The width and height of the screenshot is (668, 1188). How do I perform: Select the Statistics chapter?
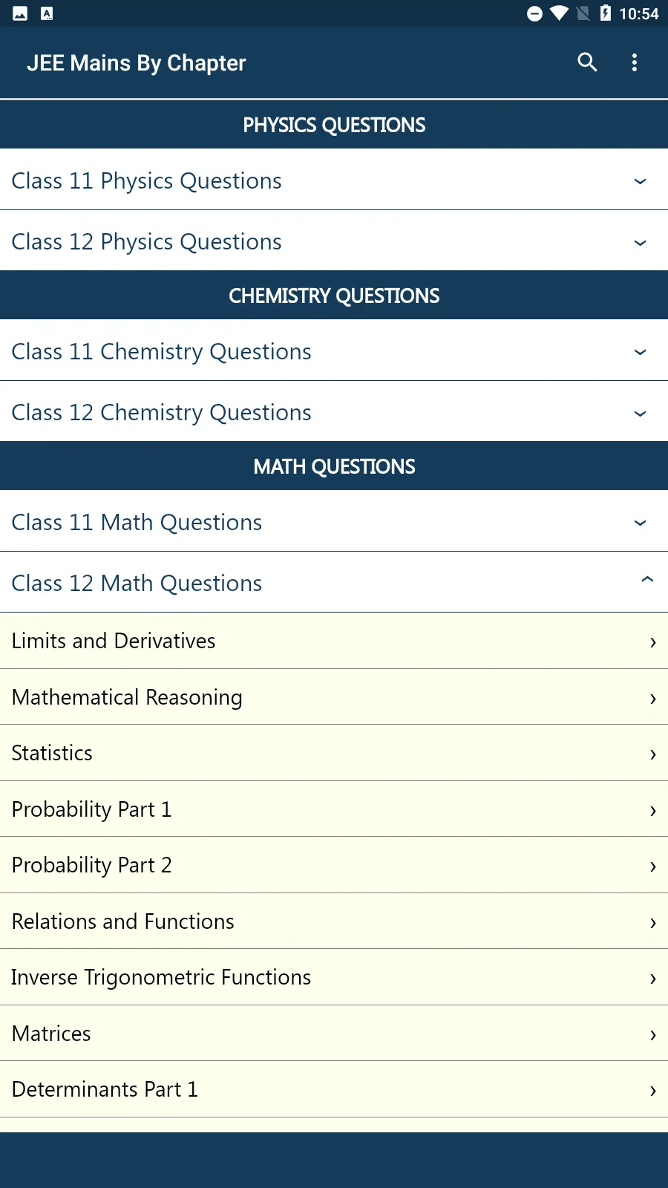click(334, 753)
